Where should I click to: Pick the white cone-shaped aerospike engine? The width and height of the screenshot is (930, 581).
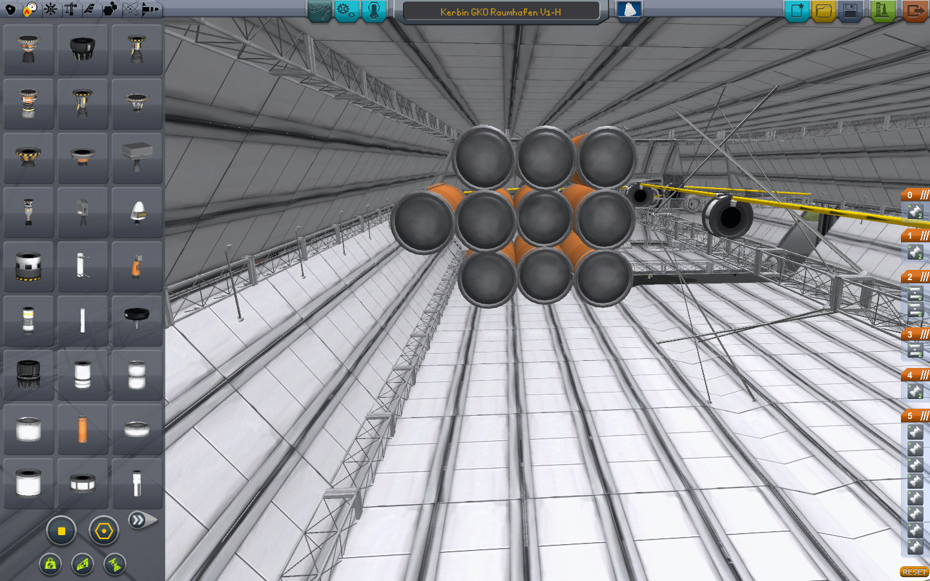137,212
